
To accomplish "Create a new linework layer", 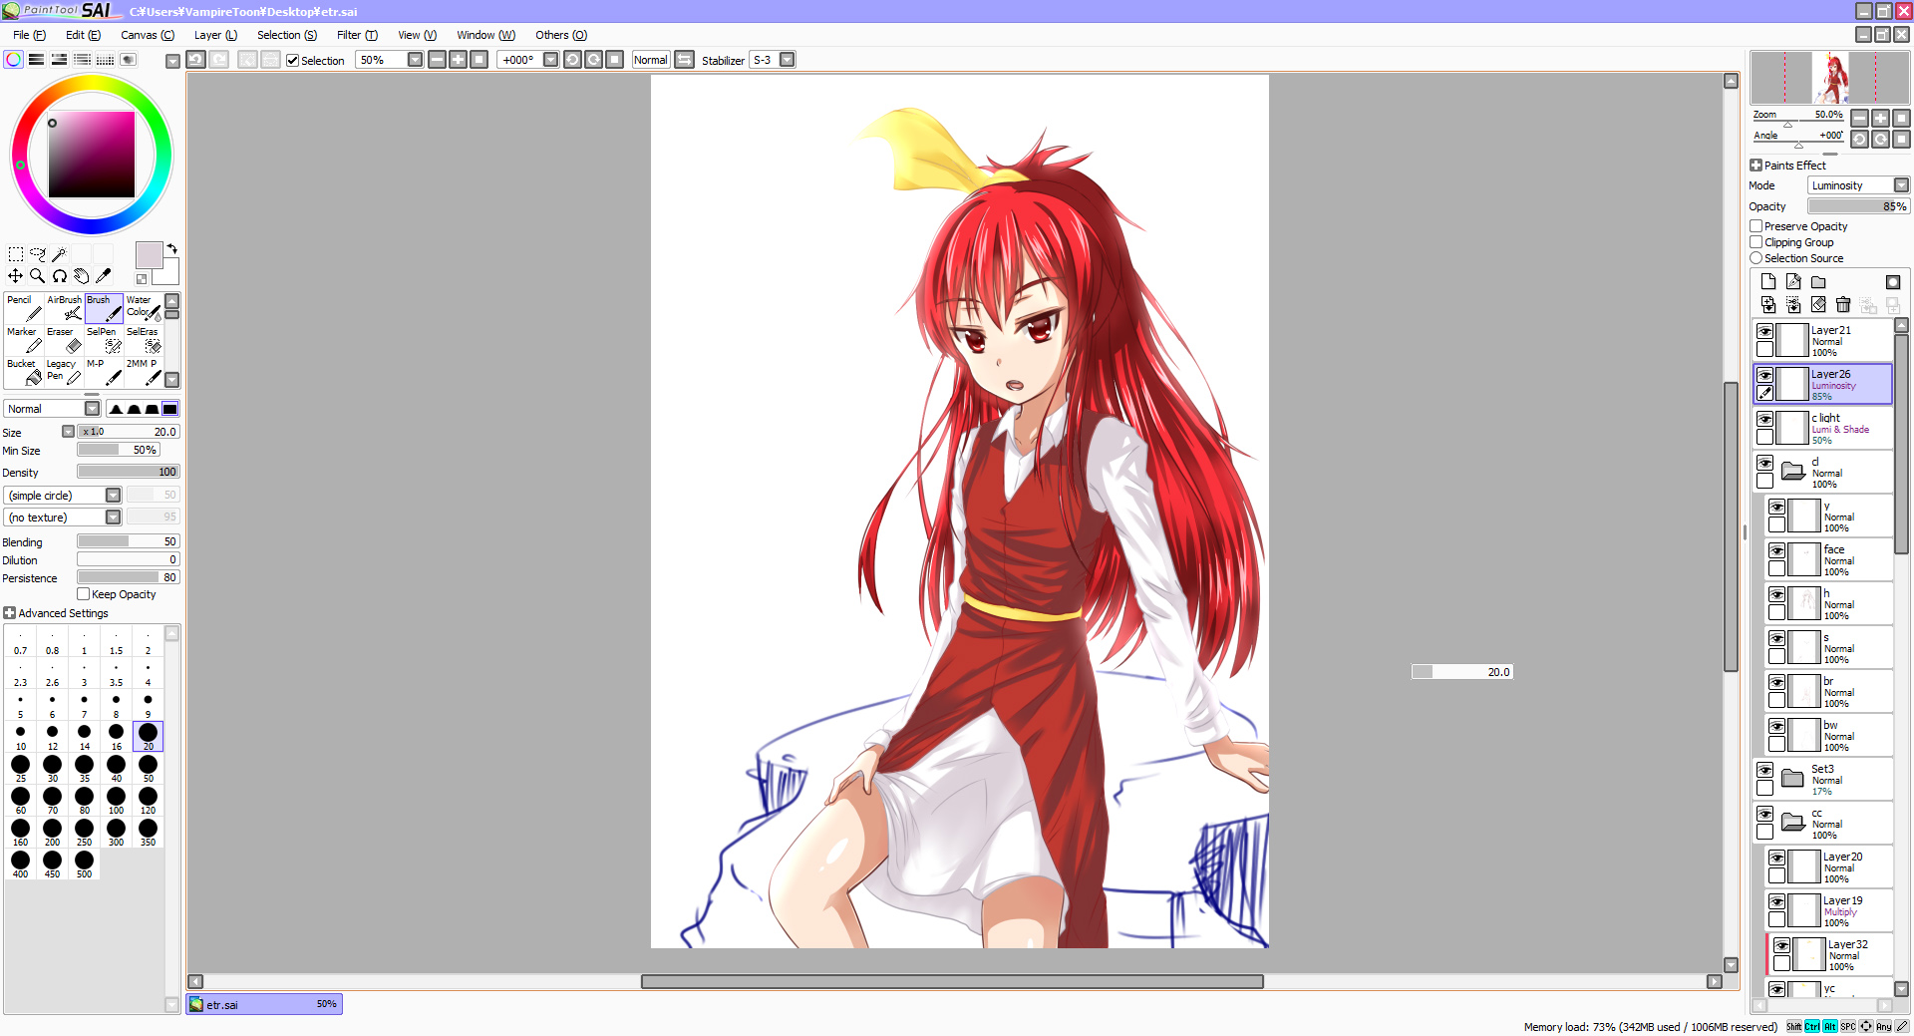I will point(1793,282).
